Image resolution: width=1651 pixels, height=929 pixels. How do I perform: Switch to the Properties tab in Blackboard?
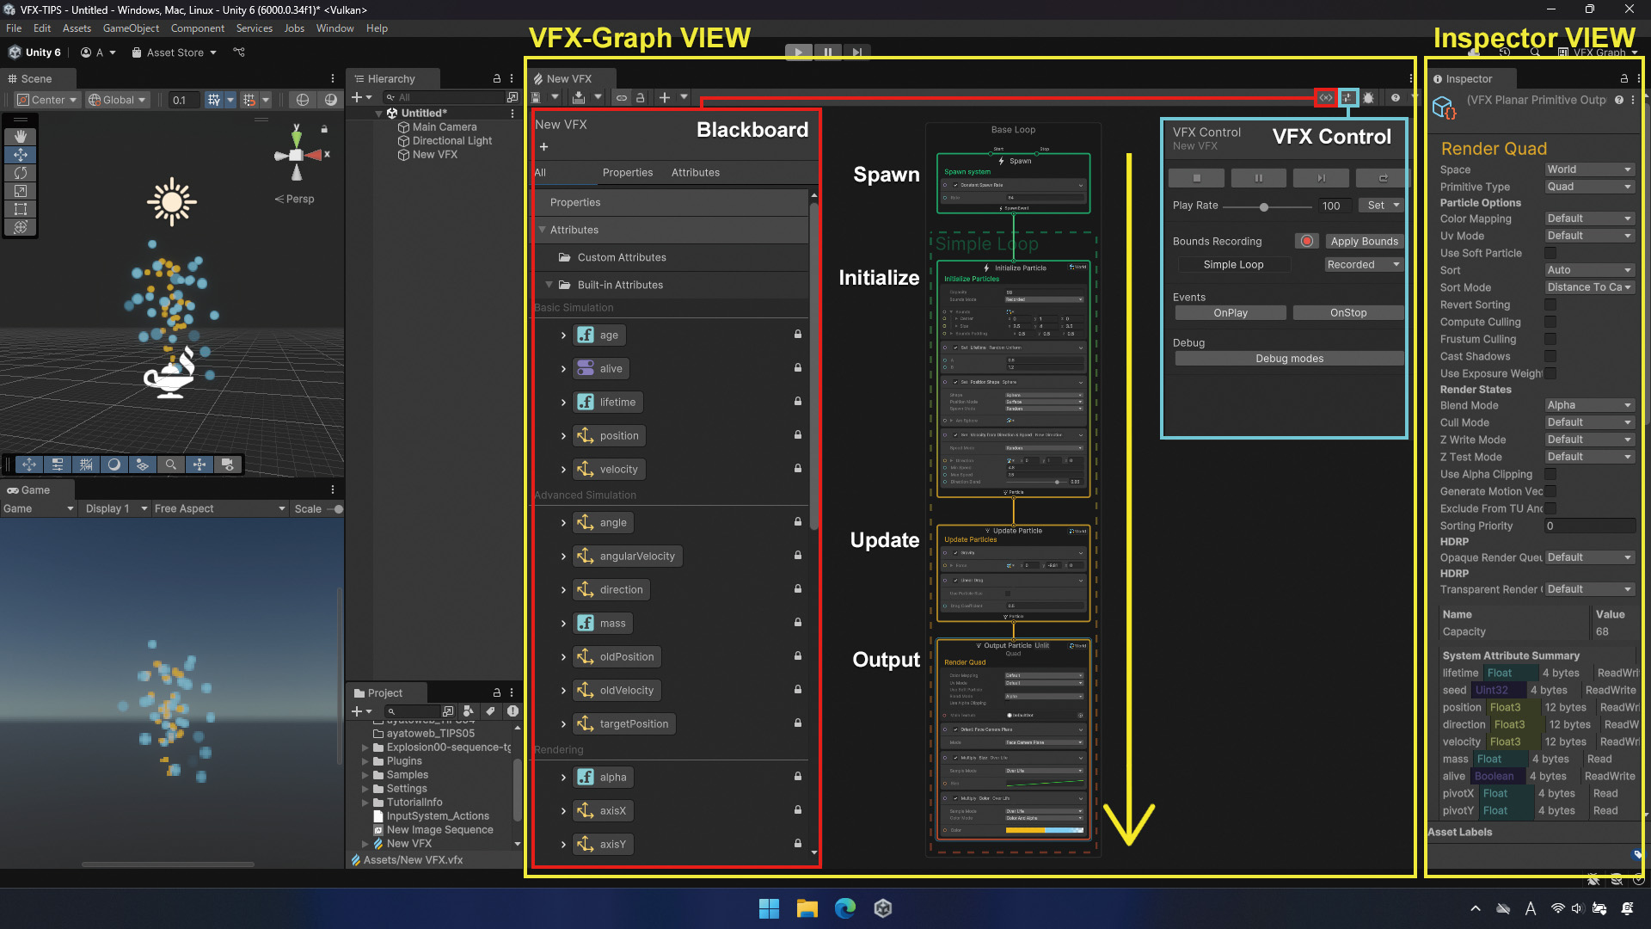(627, 173)
